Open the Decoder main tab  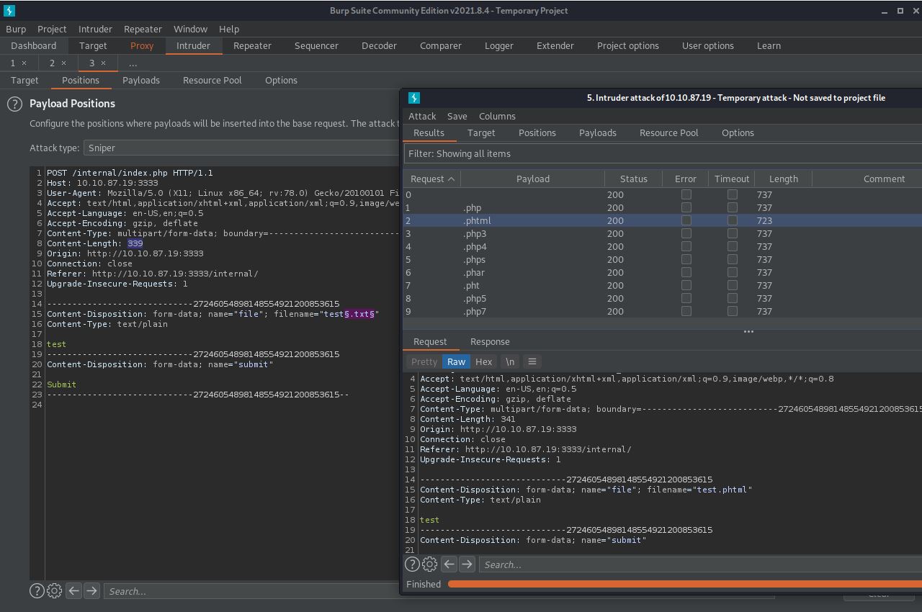pyautogui.click(x=379, y=45)
